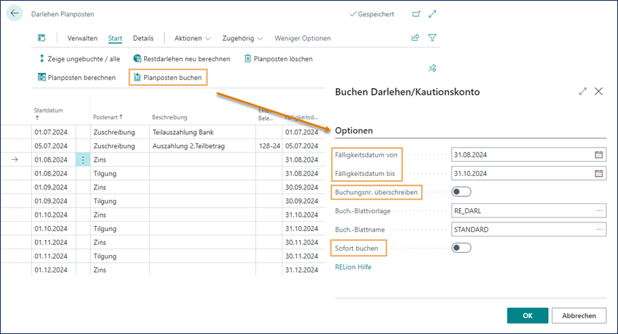The width and height of the screenshot is (618, 334).
Task: Open Aktionen dropdown menu
Action: coord(192,38)
